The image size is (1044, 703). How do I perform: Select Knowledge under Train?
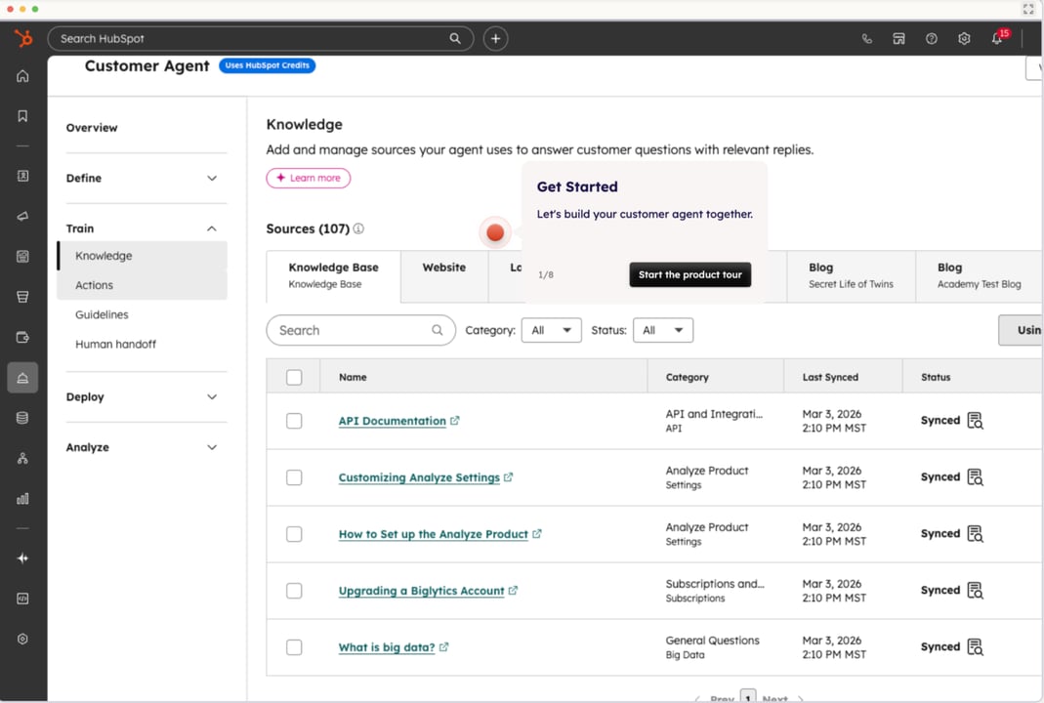(142, 256)
